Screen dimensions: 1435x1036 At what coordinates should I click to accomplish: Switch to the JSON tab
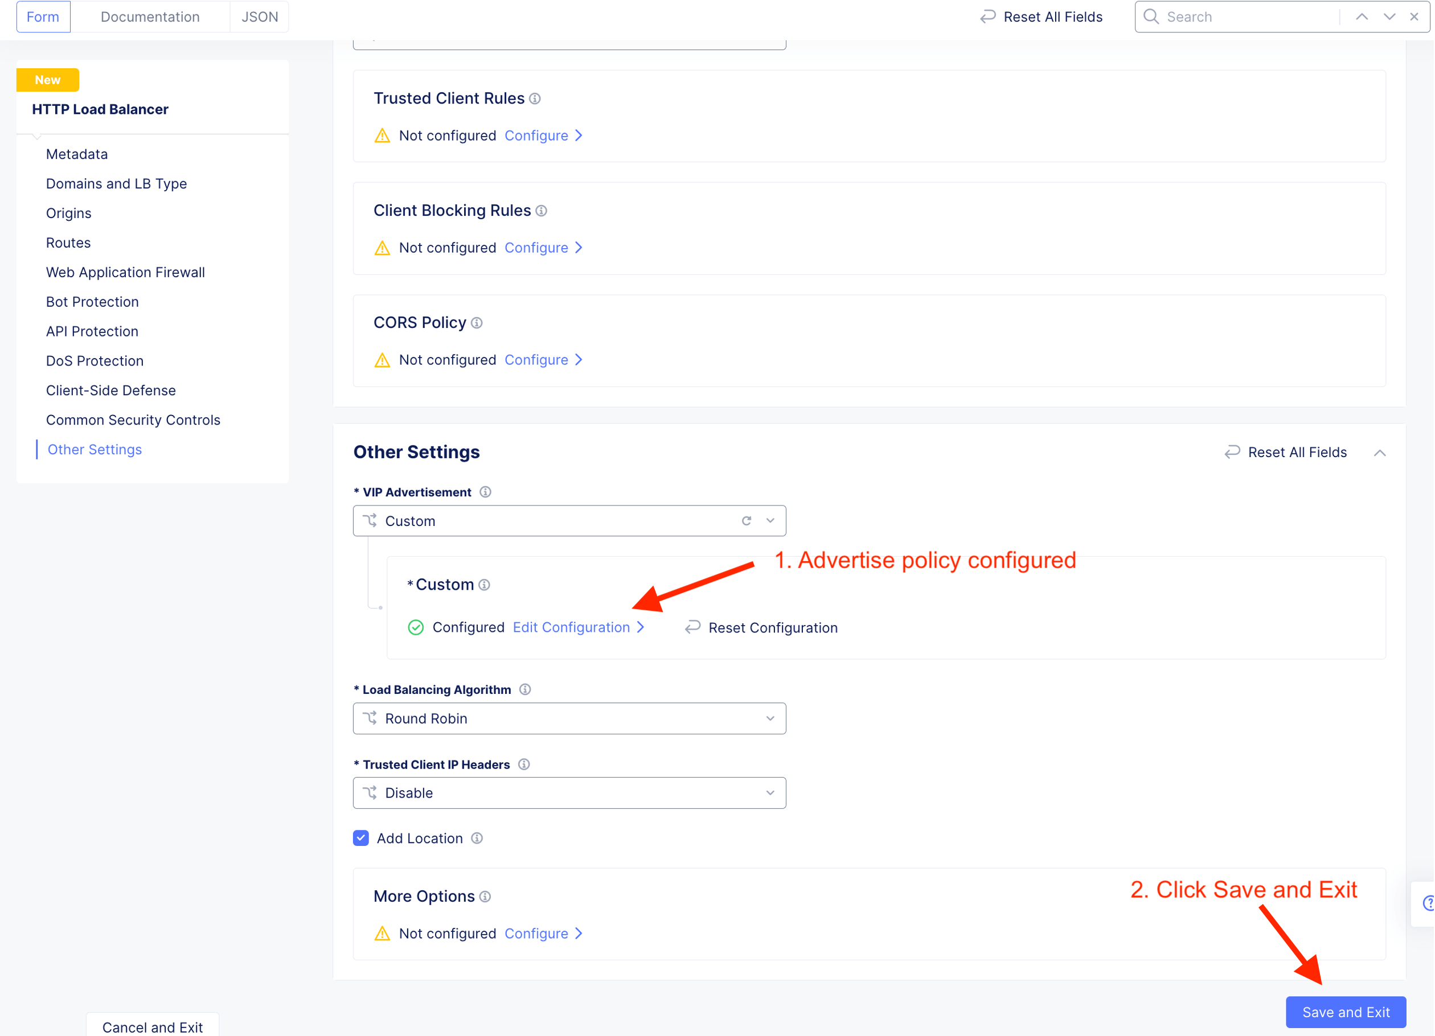(260, 17)
